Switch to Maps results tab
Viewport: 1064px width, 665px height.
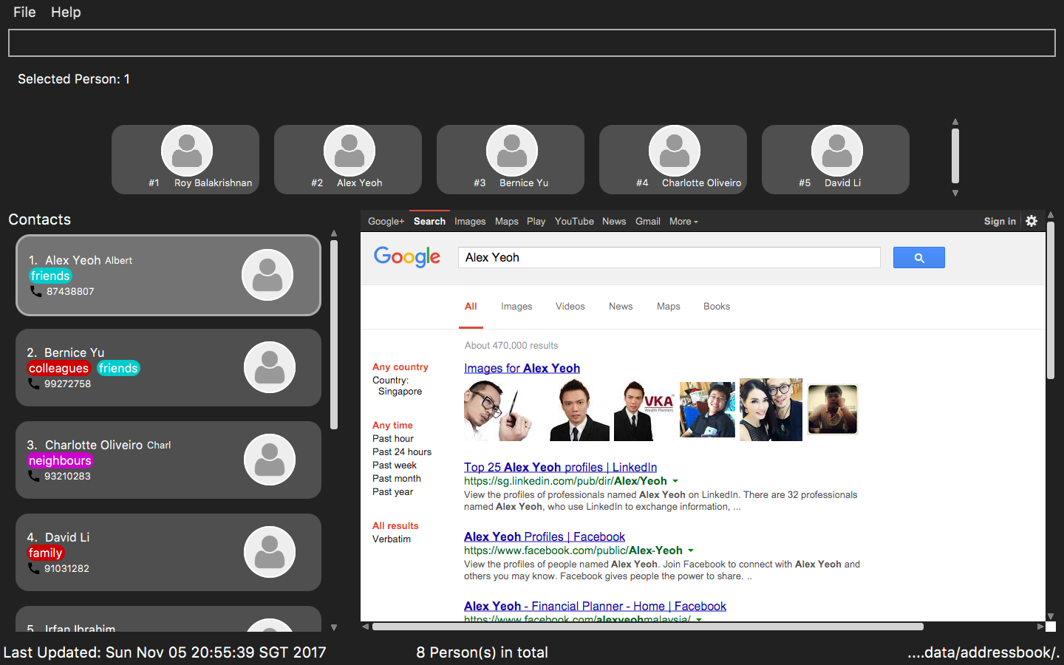tap(669, 306)
